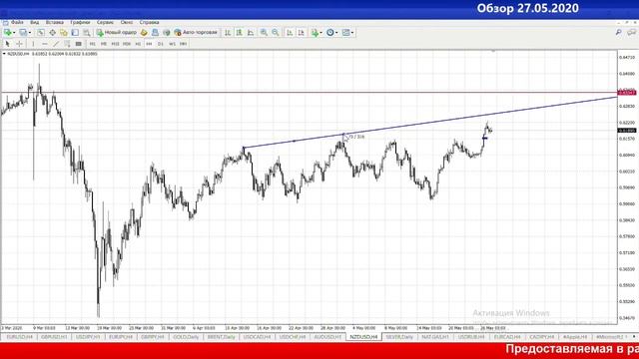Viewport: 639px width, 359px height.
Task: Toggle the Market Watch window icon
Action: click(x=40, y=33)
